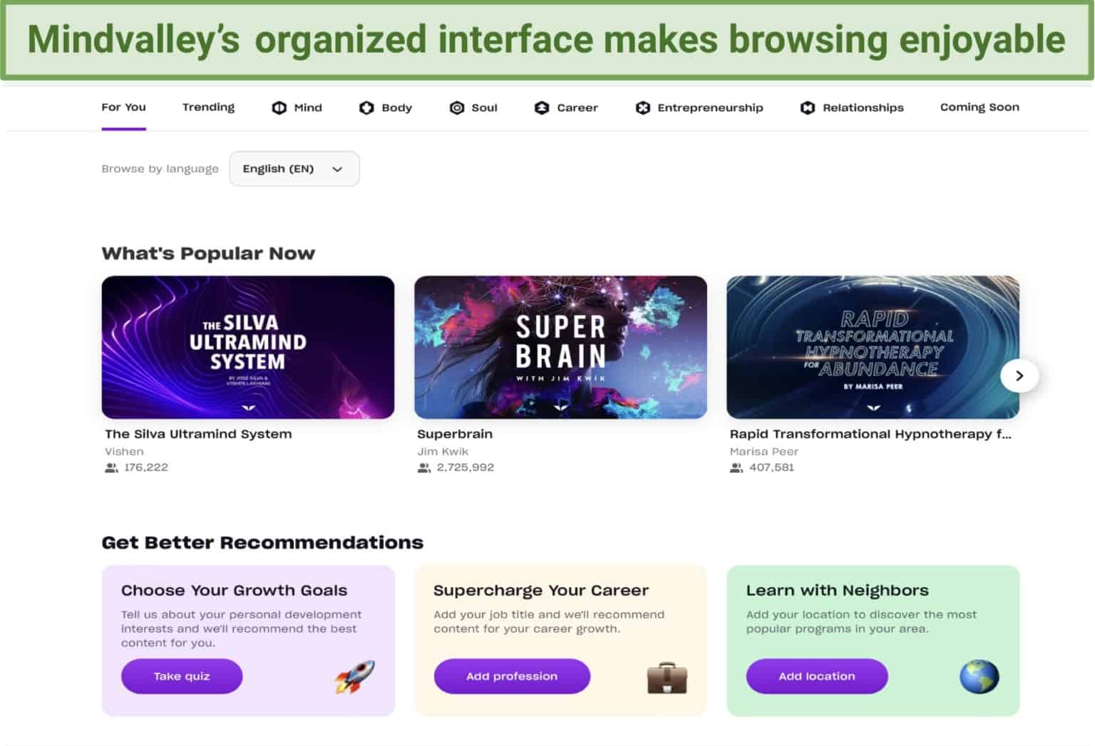Open the Coming Soon tab
This screenshot has width=1095, height=746.
[x=980, y=107]
